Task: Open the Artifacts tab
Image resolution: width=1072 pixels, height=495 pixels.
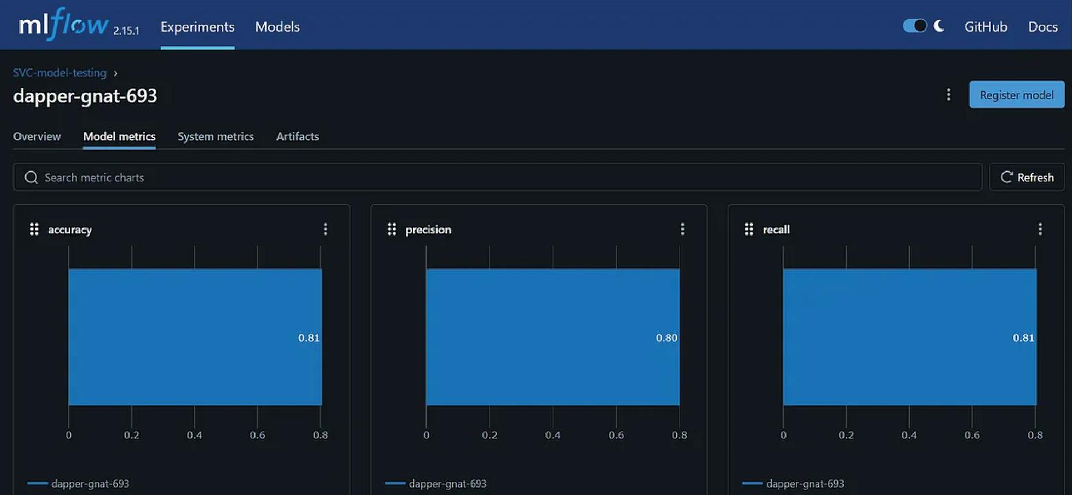Action: [298, 136]
